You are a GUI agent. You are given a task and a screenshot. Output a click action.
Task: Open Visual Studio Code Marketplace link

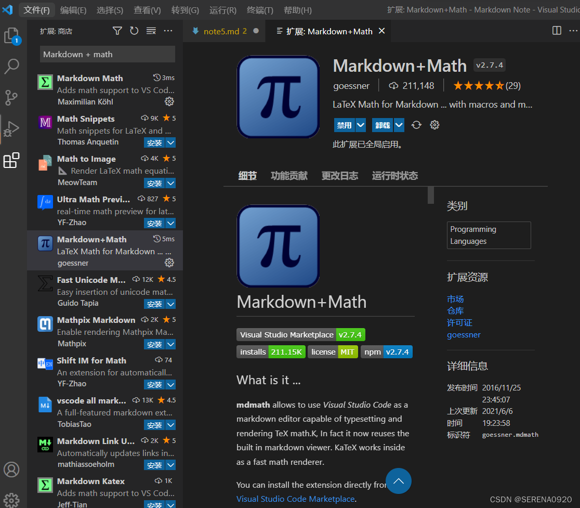[296, 499]
